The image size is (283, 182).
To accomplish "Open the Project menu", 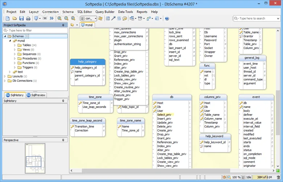I will [11, 12].
